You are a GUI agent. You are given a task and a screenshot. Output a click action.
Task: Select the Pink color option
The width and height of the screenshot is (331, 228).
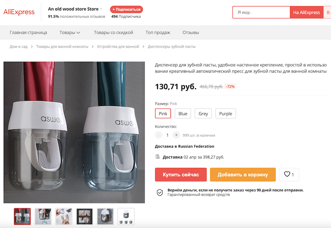point(163,114)
